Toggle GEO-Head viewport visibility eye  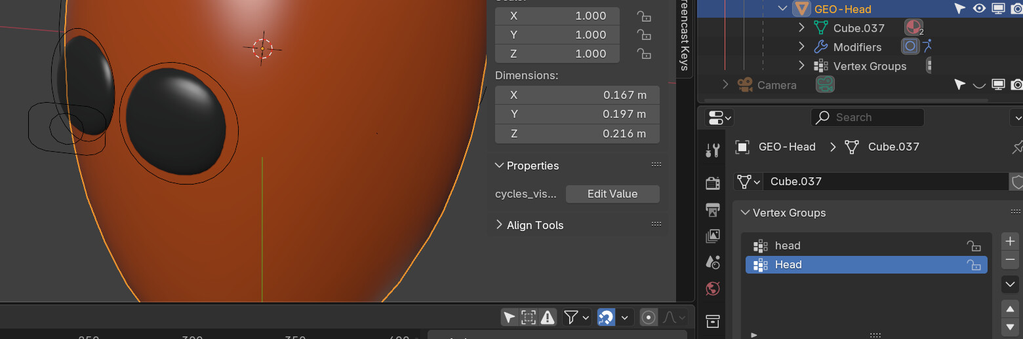pos(980,9)
